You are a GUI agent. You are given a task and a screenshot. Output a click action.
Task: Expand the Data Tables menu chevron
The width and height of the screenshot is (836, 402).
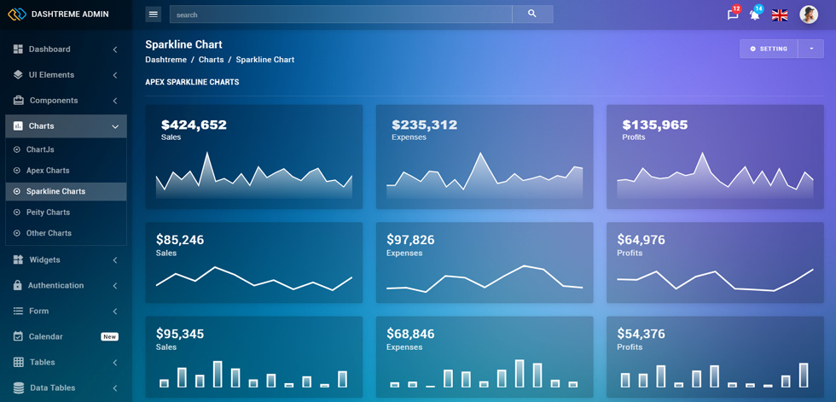pos(115,388)
